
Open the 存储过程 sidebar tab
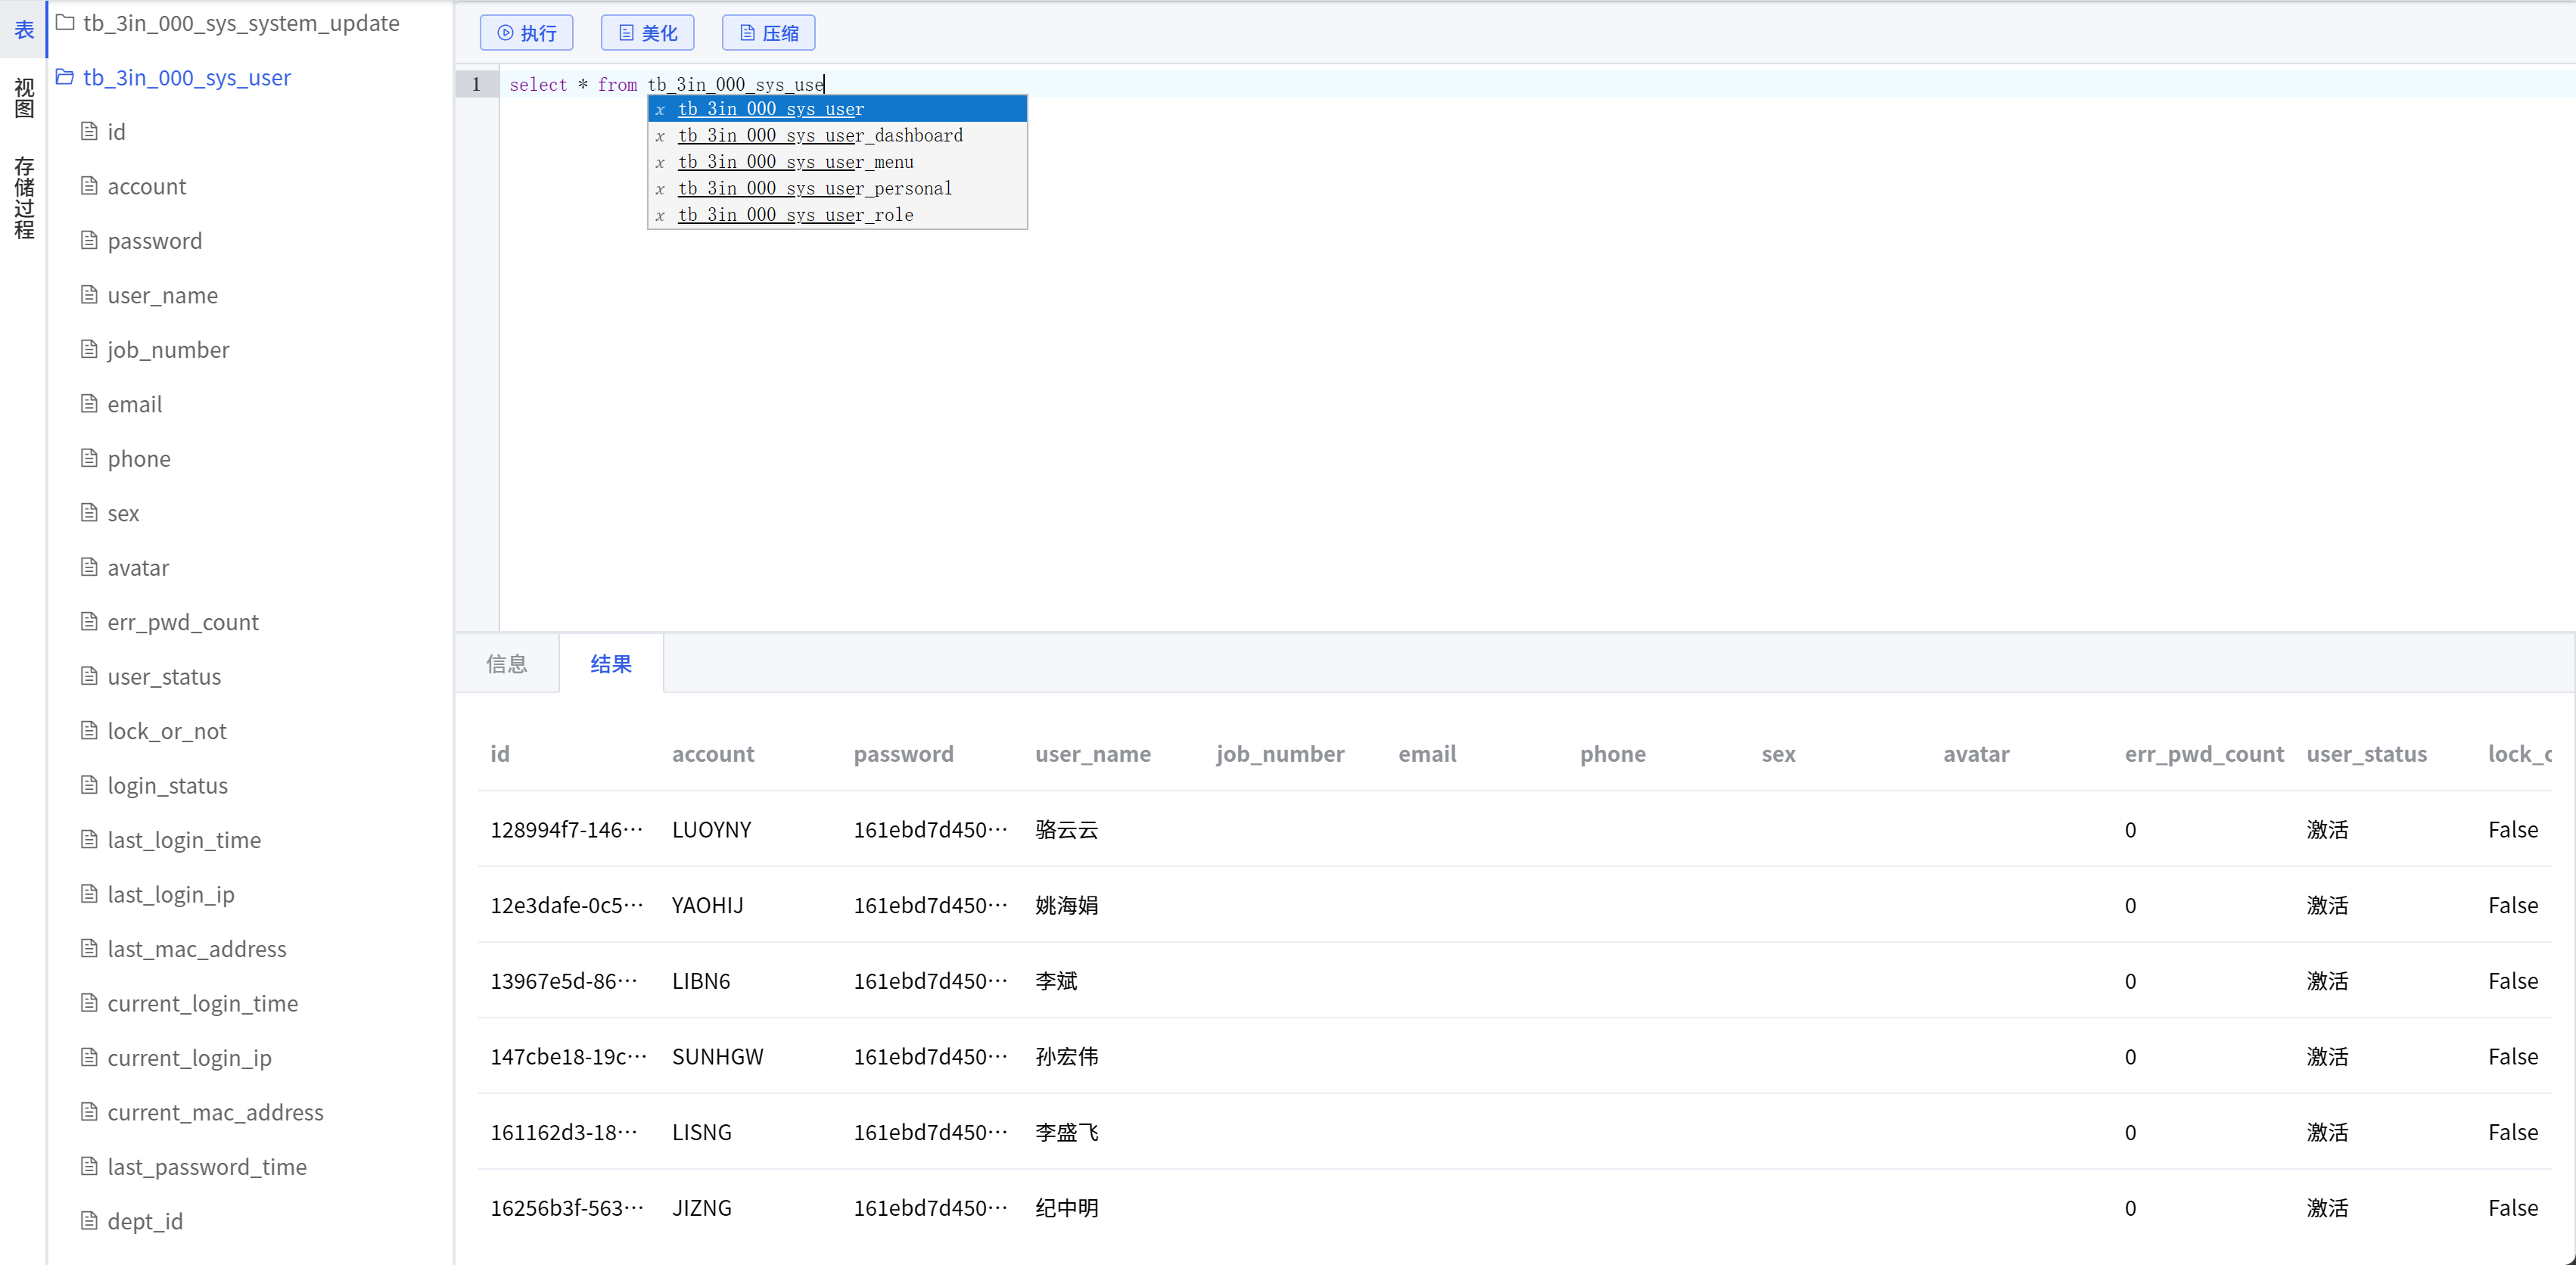click(x=24, y=198)
